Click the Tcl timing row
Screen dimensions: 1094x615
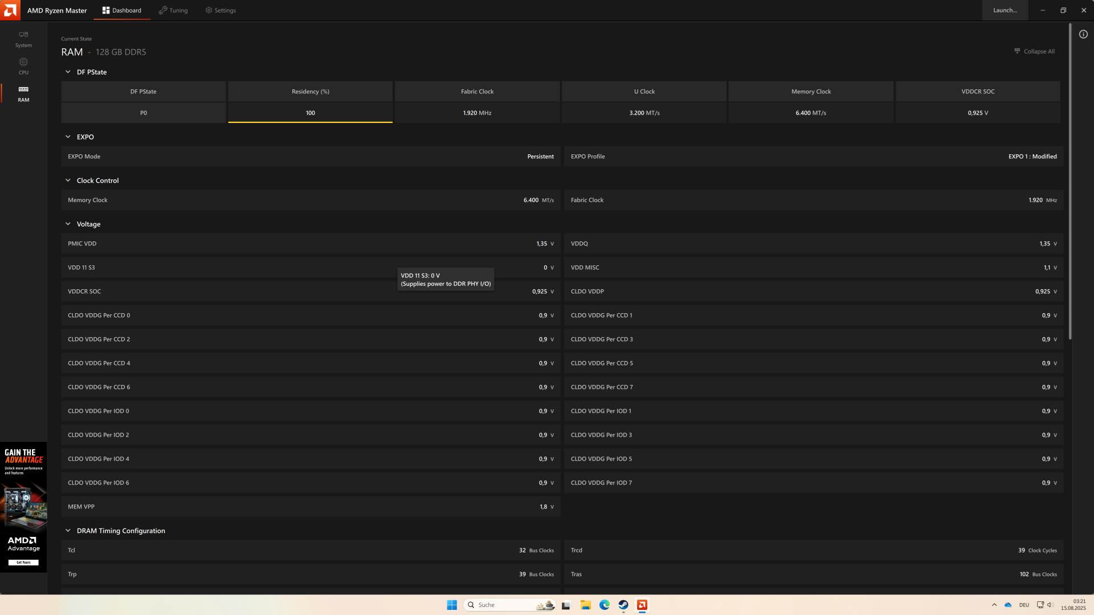pyautogui.click(x=311, y=550)
